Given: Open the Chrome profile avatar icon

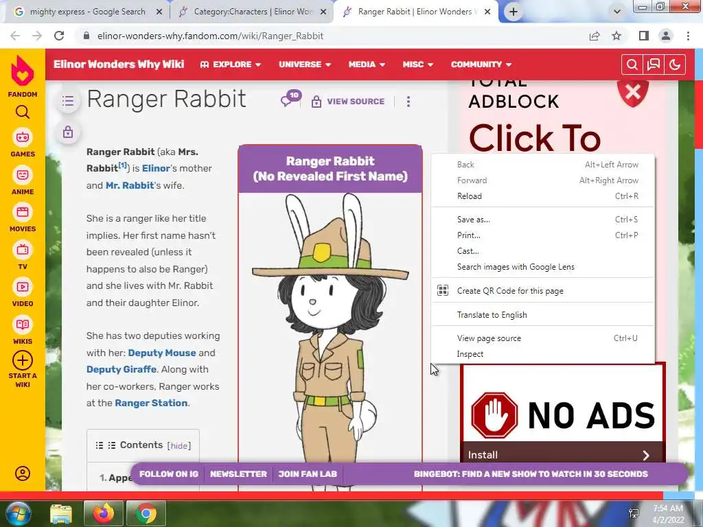Looking at the screenshot, I should [x=666, y=36].
